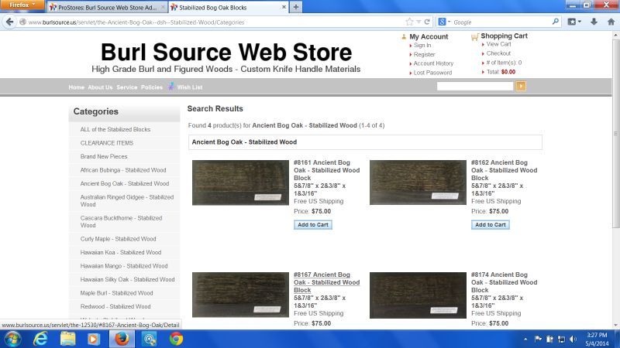Click the Sign In link
Screen dimensions: 620x348
click(x=422, y=46)
